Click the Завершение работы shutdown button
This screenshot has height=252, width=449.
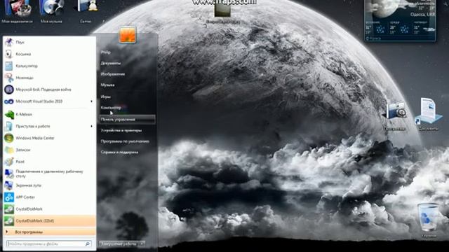point(119,244)
